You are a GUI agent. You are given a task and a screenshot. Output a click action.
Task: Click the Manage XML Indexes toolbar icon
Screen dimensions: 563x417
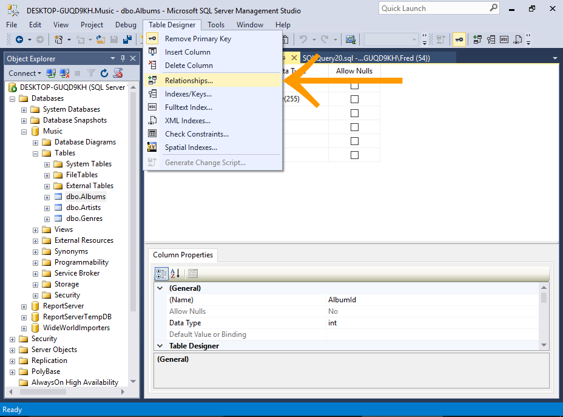517,39
